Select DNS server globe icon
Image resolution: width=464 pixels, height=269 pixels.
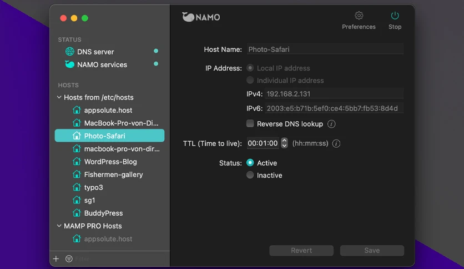coord(69,52)
